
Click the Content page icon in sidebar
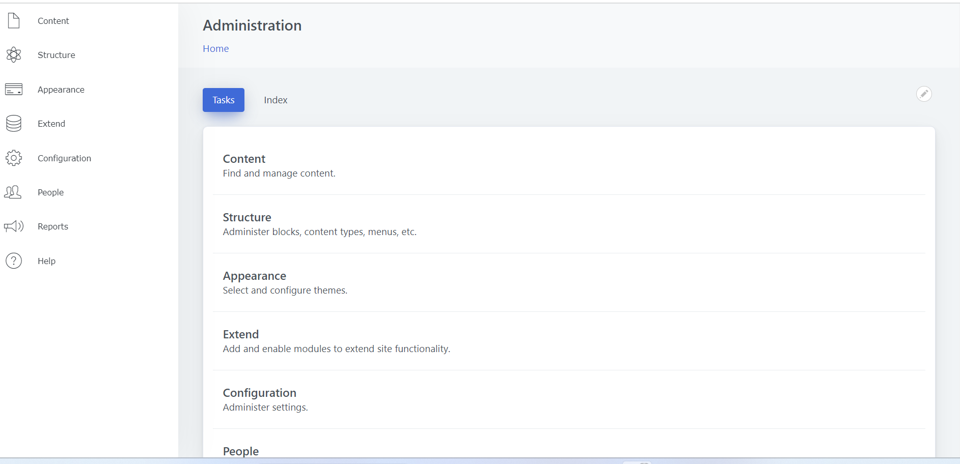14,20
